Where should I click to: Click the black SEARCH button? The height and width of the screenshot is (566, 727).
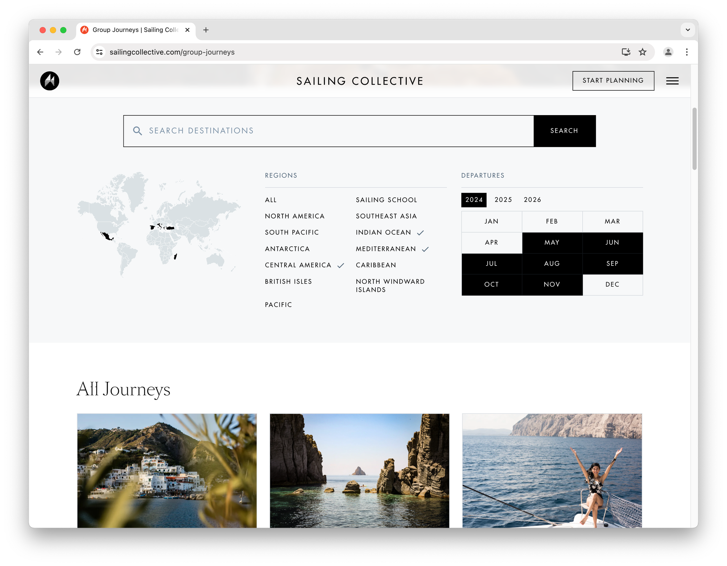(564, 131)
